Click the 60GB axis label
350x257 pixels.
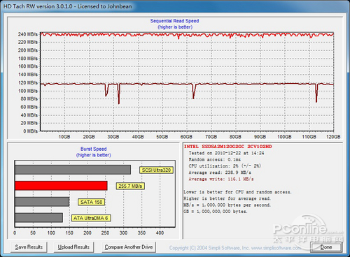(x=186, y=137)
